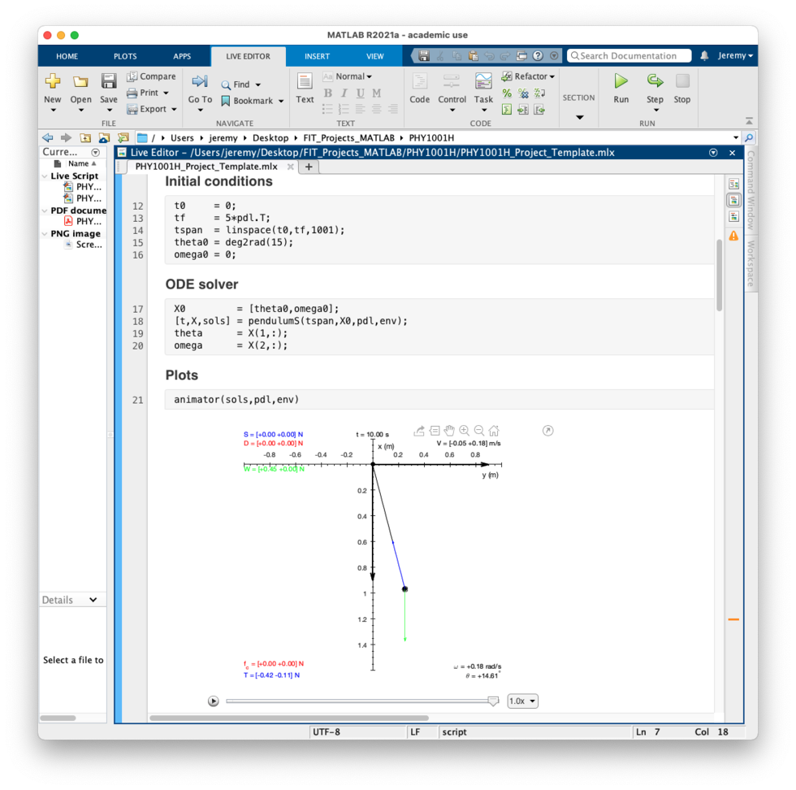Select the PHY1001H_Project_Template.mlx document tab
The width and height of the screenshot is (796, 790).
tap(201, 167)
